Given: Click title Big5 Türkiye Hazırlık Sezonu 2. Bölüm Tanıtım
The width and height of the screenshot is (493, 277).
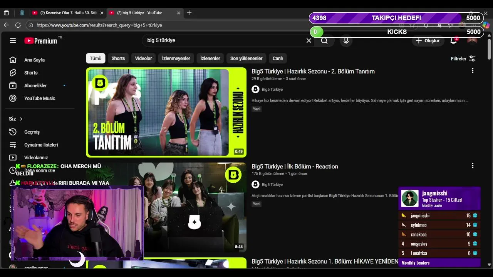Looking at the screenshot, I should click(x=313, y=71).
